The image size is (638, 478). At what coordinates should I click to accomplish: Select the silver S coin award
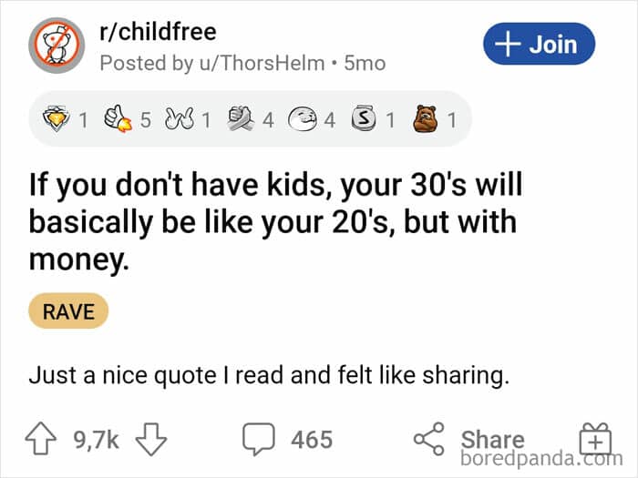(x=364, y=118)
